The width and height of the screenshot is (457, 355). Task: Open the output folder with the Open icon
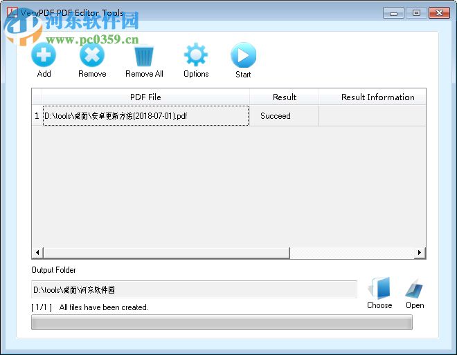tap(415, 289)
